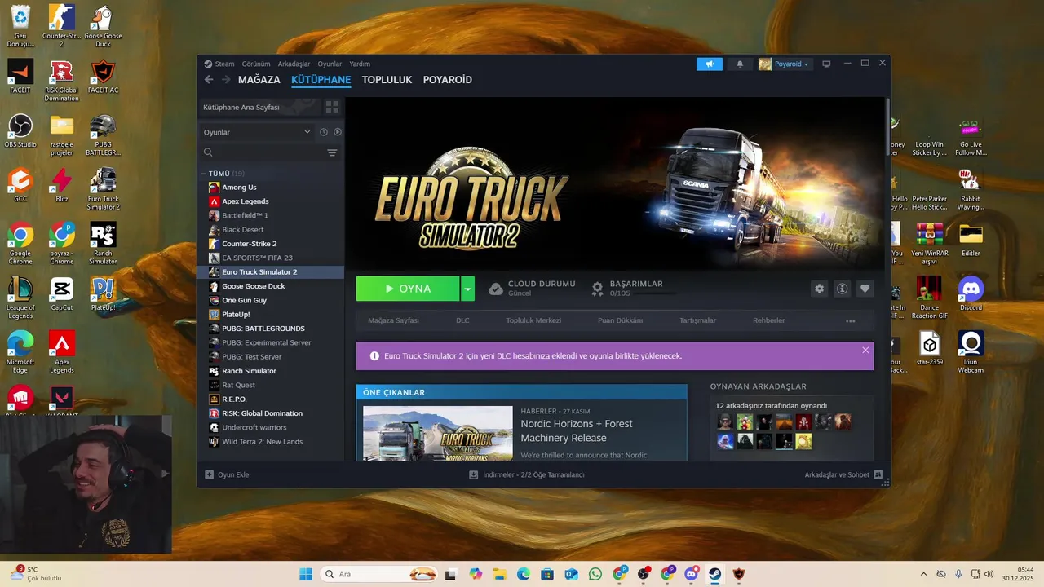Open League of Legends desktop icon
Screen dimensions: 1044x587
pyautogui.click(x=20, y=298)
